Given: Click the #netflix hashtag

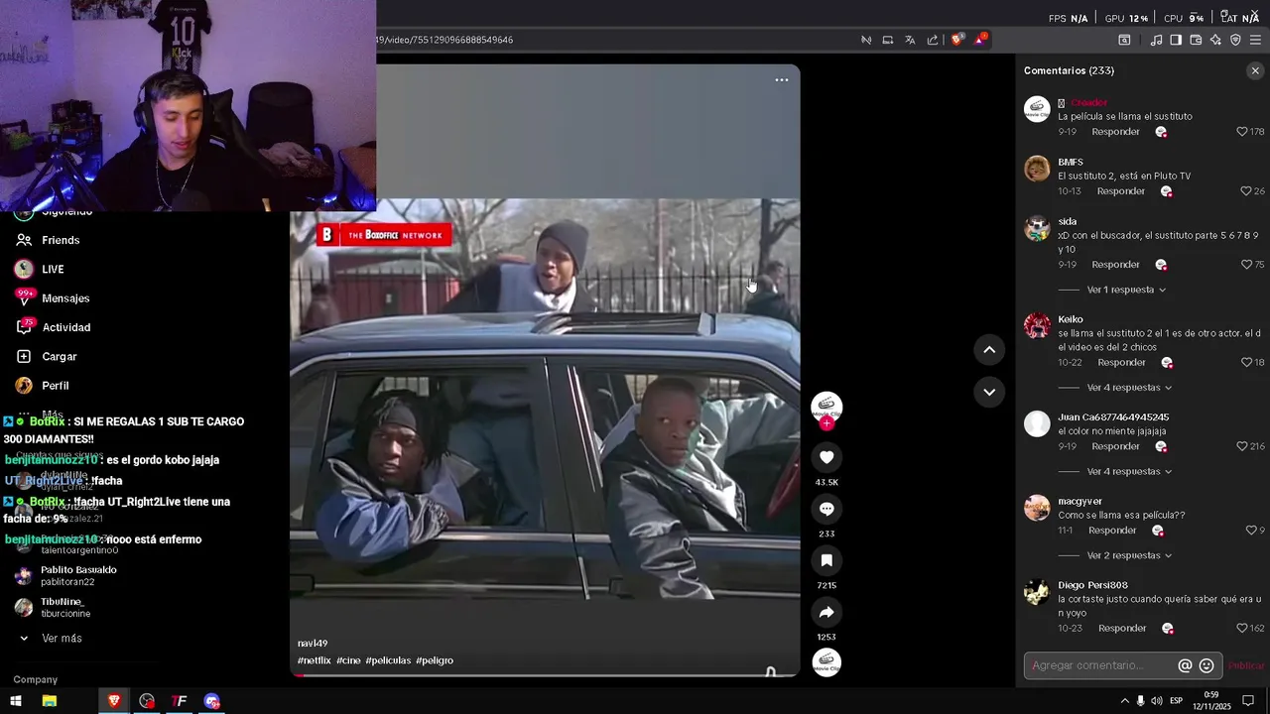Looking at the screenshot, I should point(315,660).
